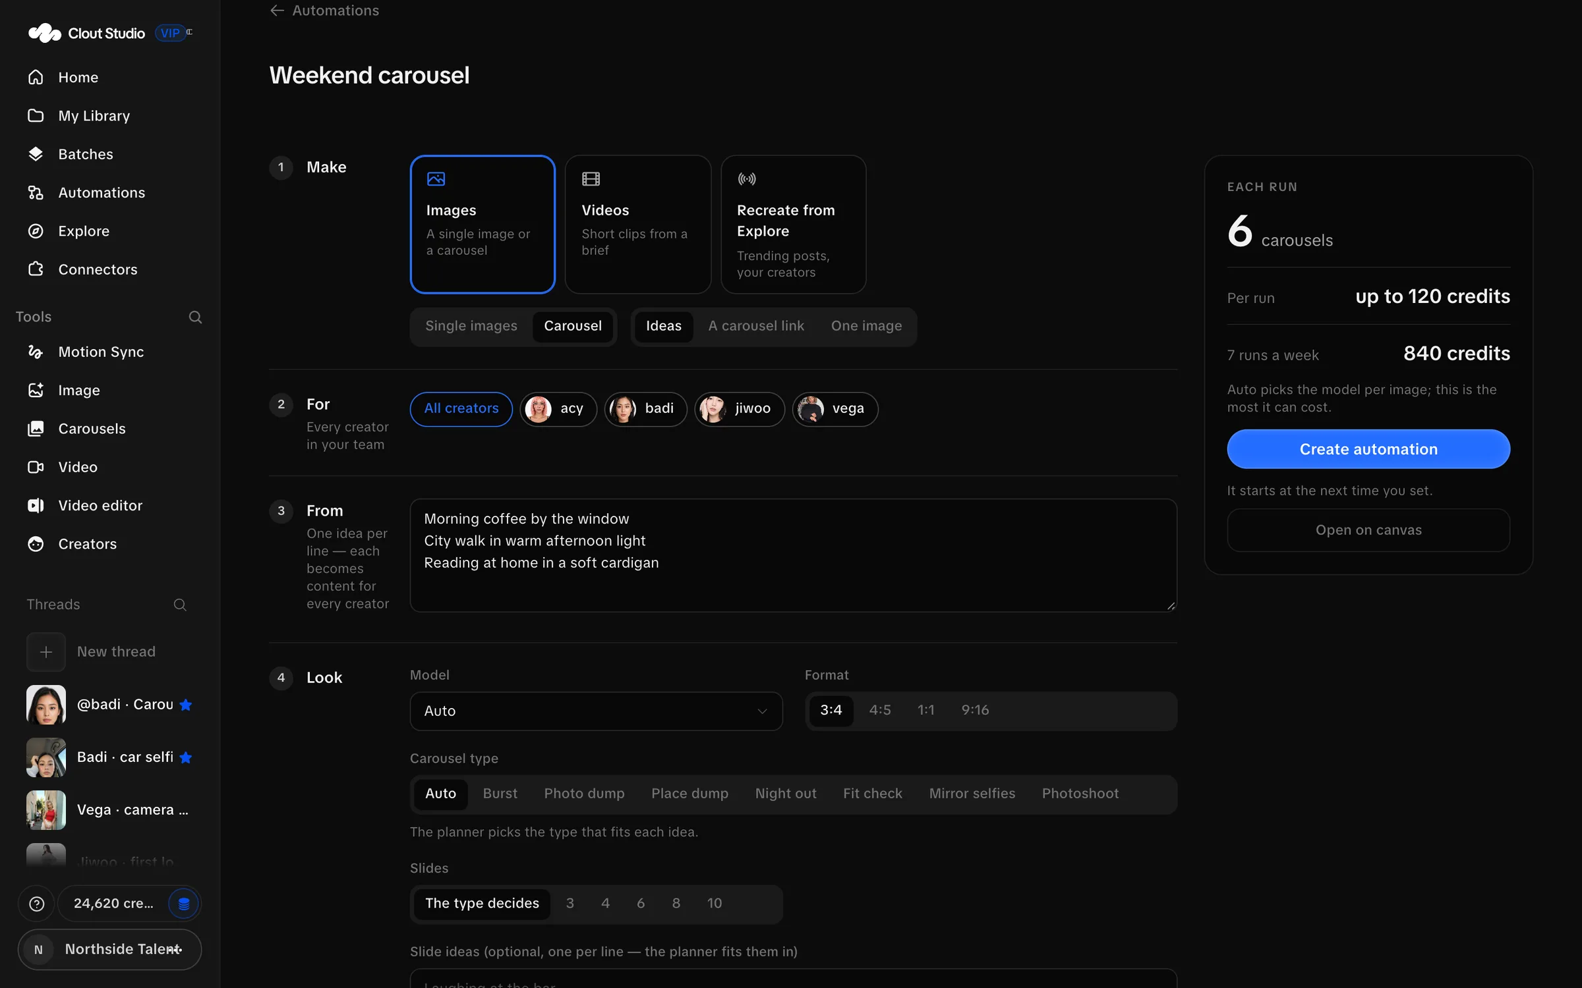The height and width of the screenshot is (988, 1582).
Task: Go back with the Automations arrow
Action: click(277, 11)
